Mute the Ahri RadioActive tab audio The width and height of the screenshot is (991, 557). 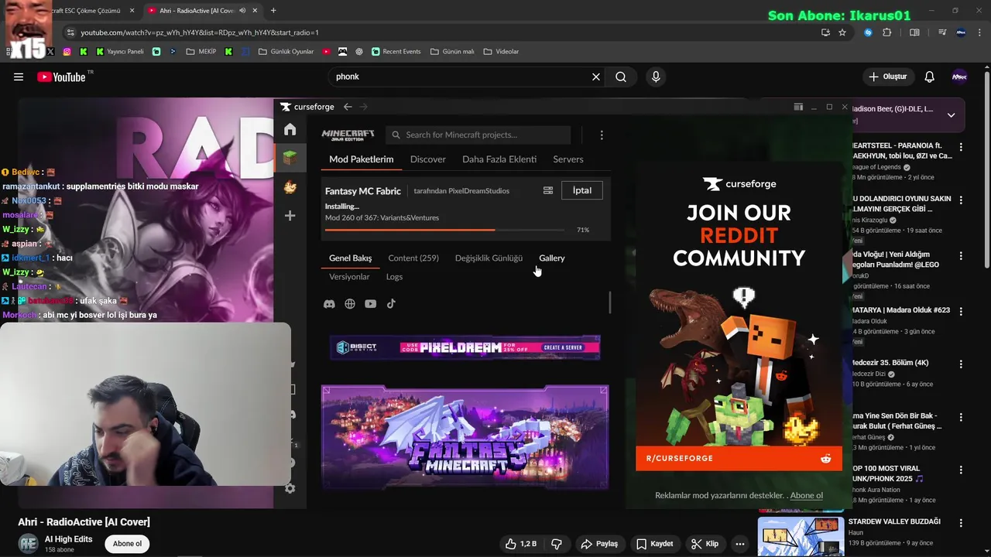[x=243, y=11]
